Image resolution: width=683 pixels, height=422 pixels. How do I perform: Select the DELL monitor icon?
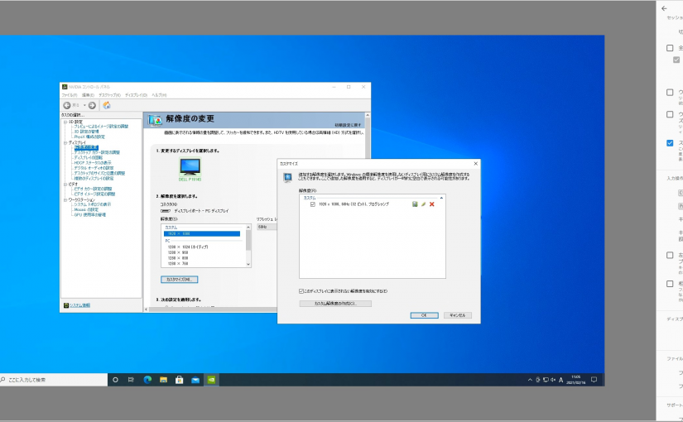point(190,166)
